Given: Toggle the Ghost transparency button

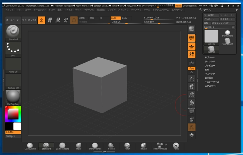Looking at the screenshot, I should click(x=192, y=127).
